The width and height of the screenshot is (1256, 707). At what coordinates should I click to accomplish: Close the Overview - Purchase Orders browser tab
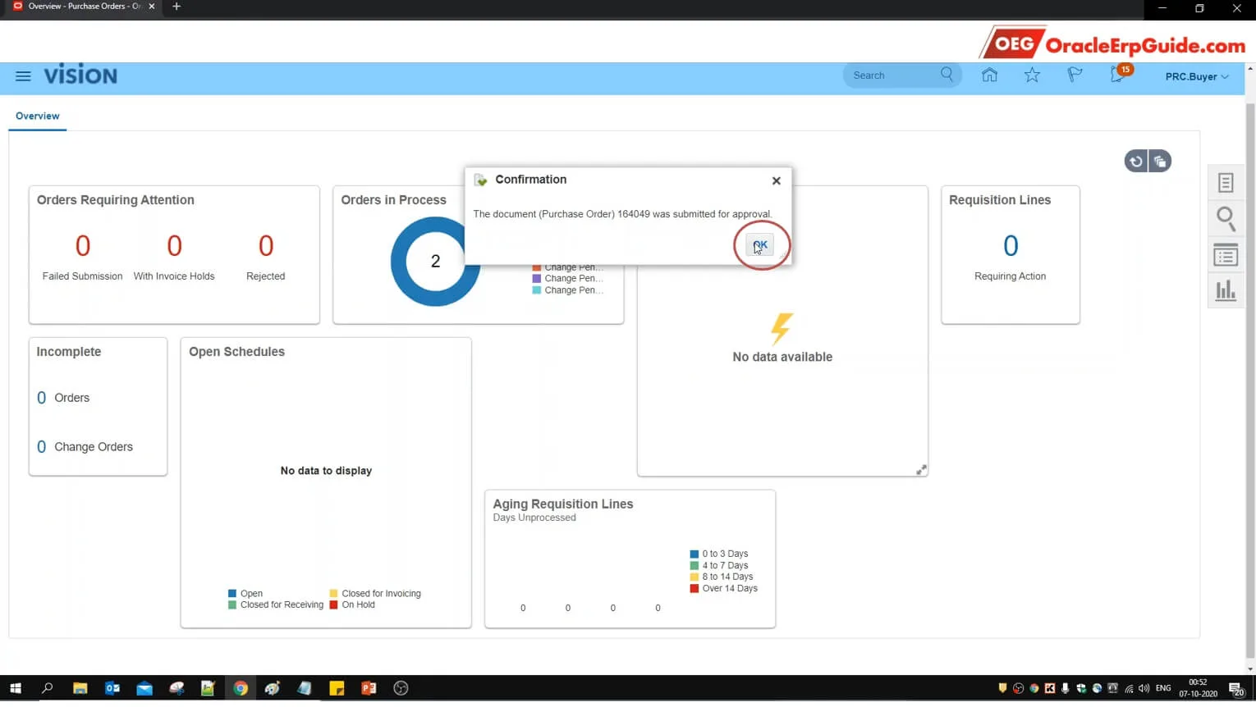point(152,7)
